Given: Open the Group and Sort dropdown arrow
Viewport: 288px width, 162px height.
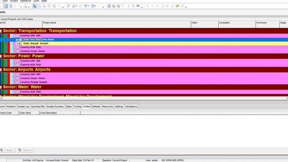Looking at the screenshot, I should point(95,6).
